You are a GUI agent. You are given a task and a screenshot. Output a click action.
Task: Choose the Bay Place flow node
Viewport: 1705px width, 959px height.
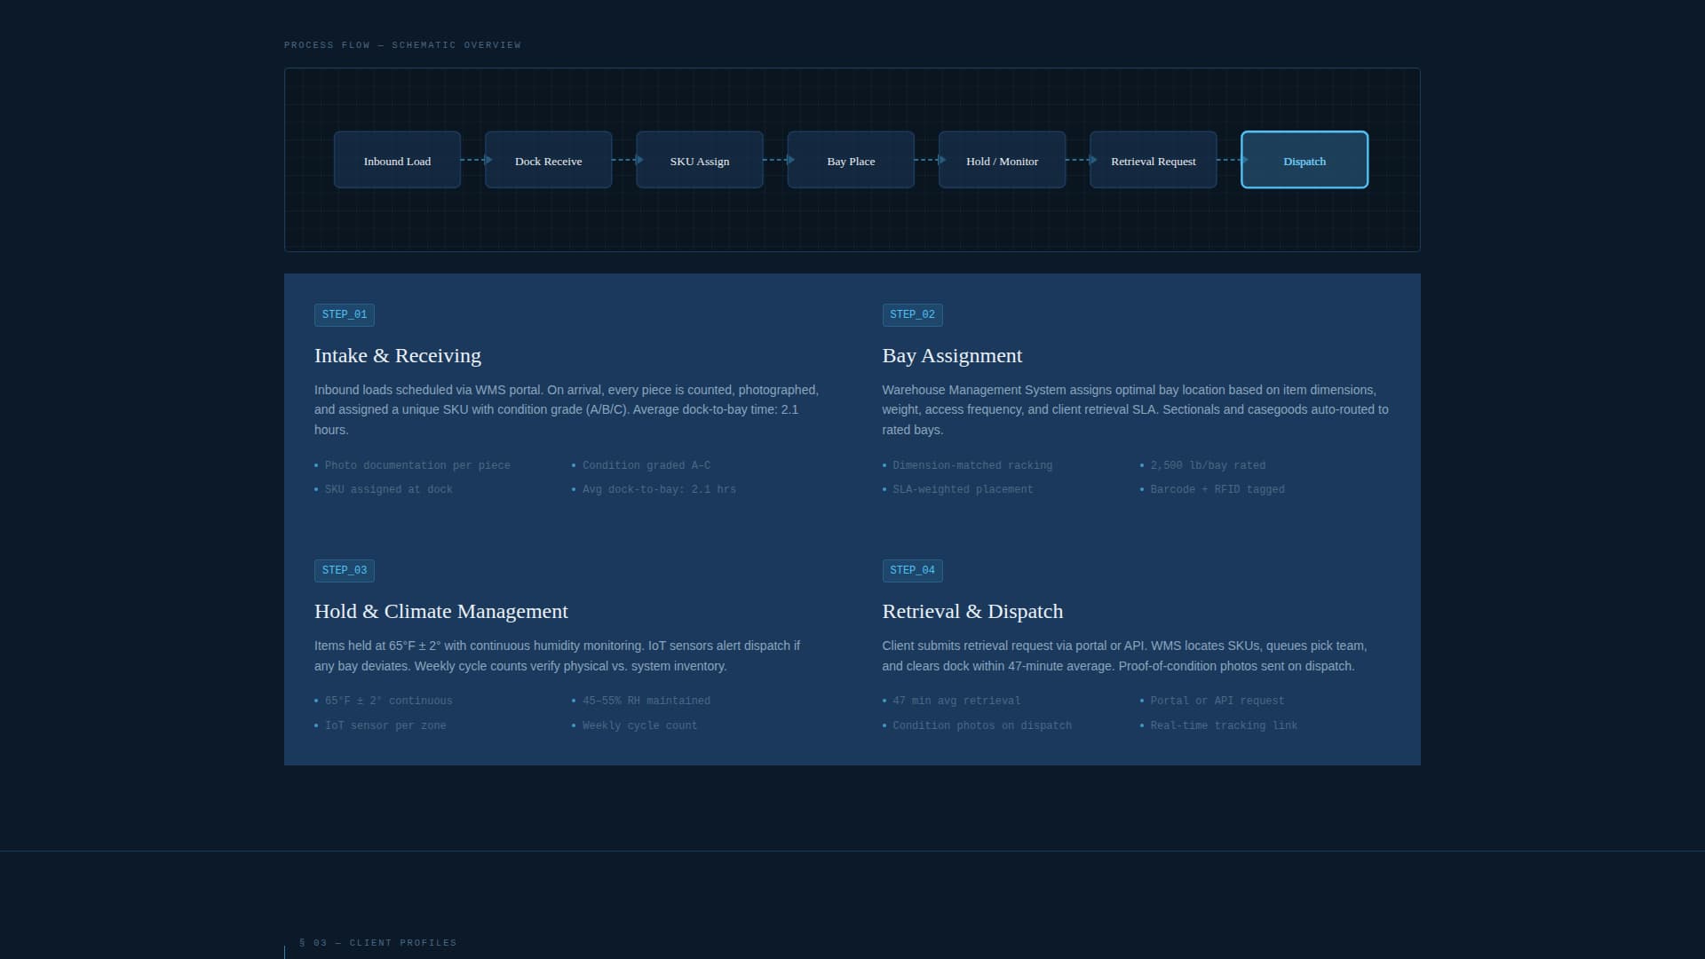coord(851,160)
